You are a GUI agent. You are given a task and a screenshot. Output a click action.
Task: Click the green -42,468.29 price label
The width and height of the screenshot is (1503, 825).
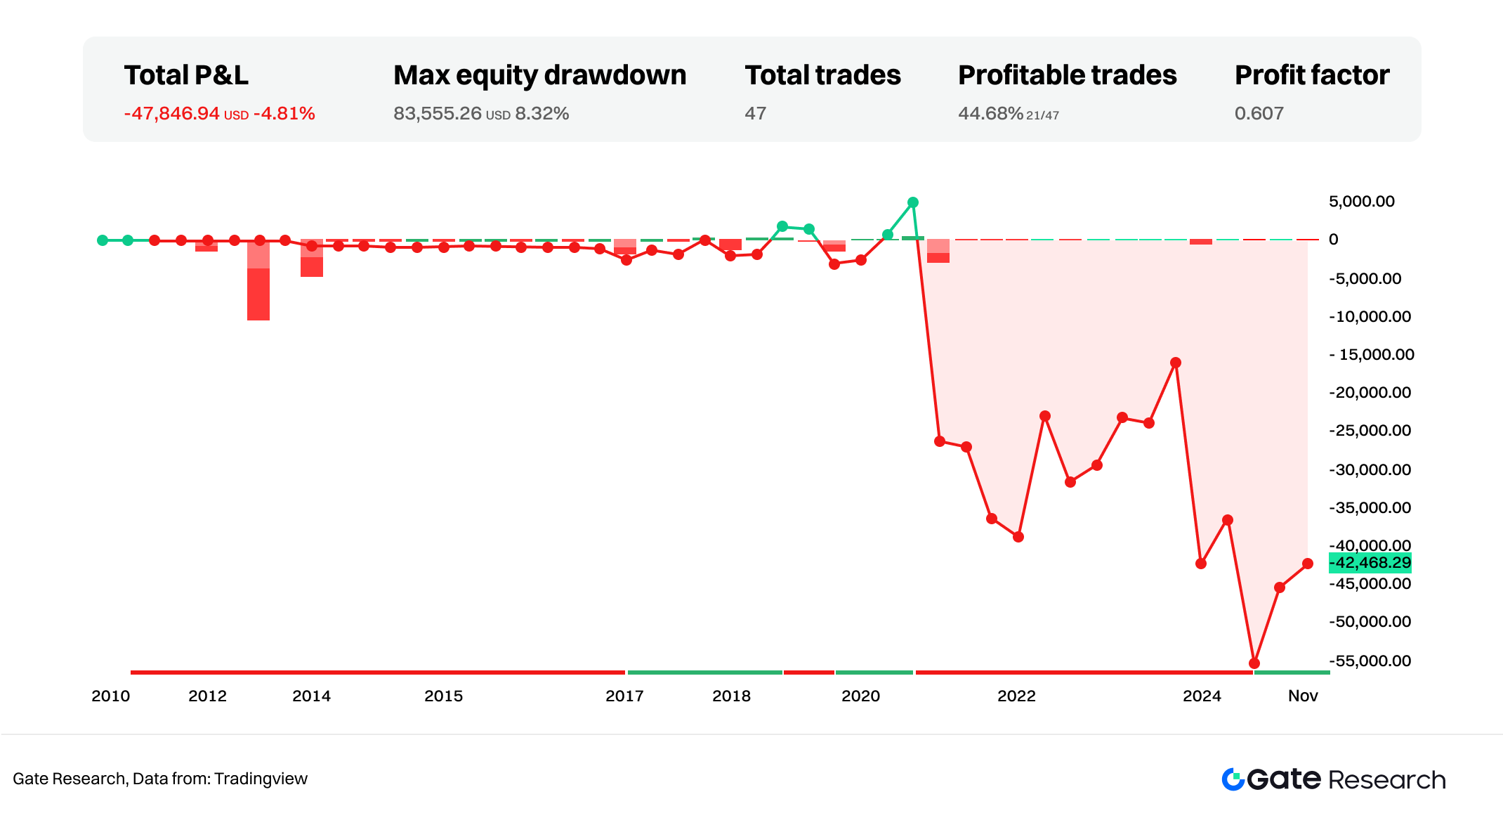coord(1370,563)
